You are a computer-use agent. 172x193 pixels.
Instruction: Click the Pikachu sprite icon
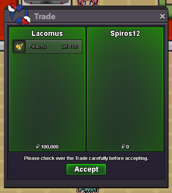click(x=19, y=46)
